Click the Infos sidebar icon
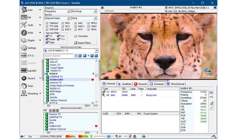The width and height of the screenshot is (241, 139). (x=24, y=33)
